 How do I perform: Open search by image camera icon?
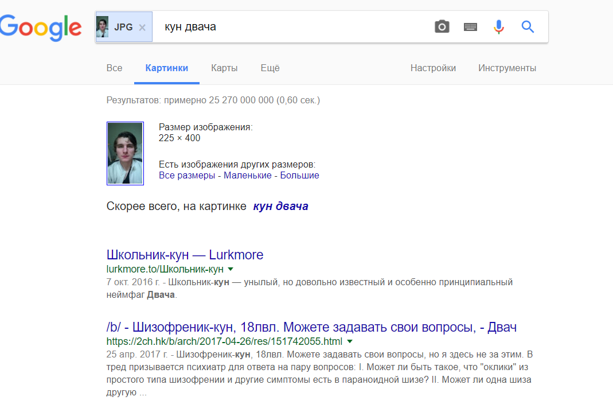pos(442,26)
